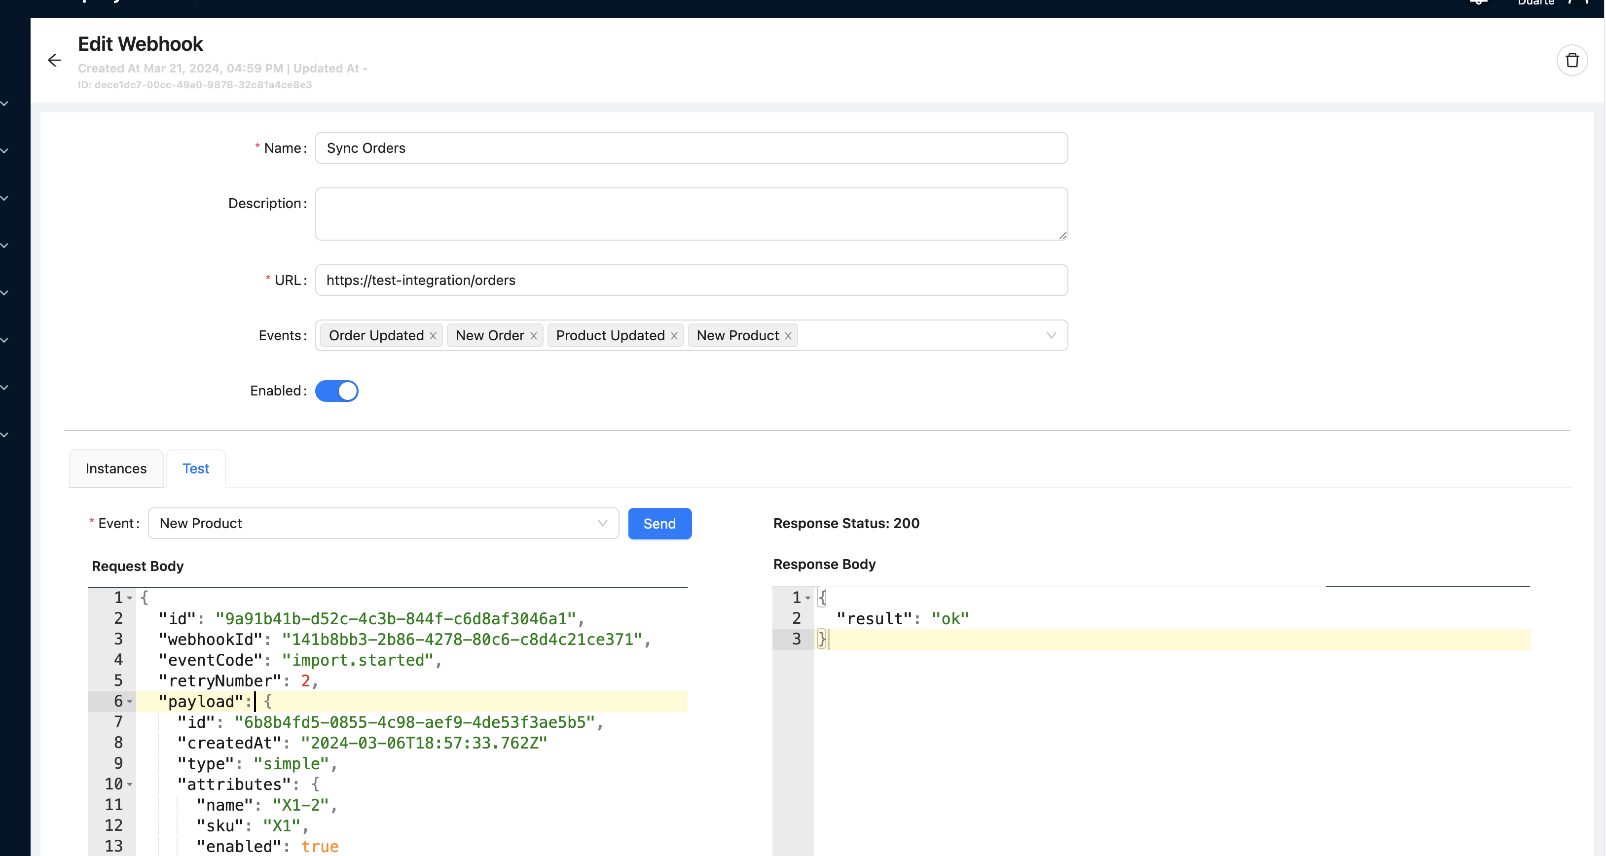Open the Events dropdown arrow
The image size is (1606, 856).
coord(1052,335)
